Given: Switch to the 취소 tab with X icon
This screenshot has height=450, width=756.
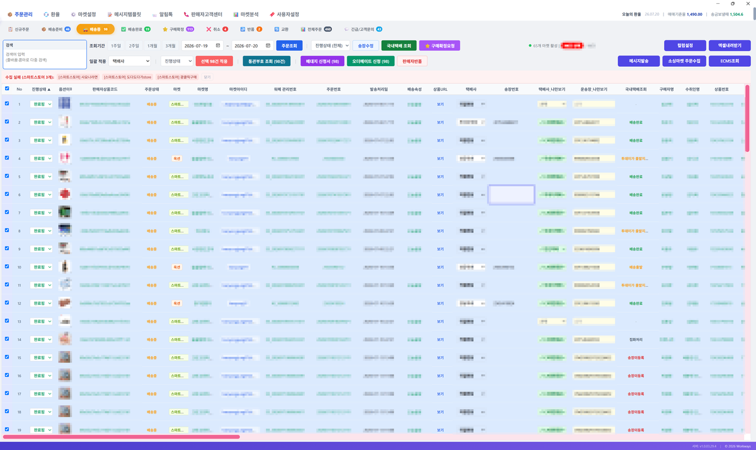Looking at the screenshot, I should pyautogui.click(x=217, y=29).
